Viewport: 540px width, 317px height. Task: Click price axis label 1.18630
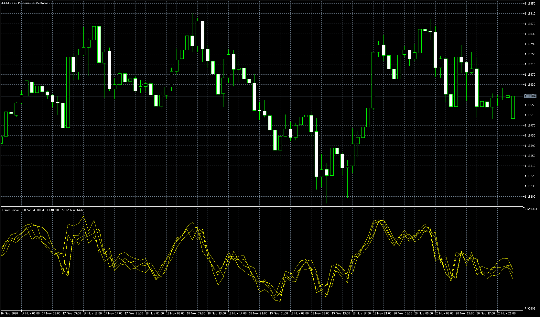pos(530,85)
